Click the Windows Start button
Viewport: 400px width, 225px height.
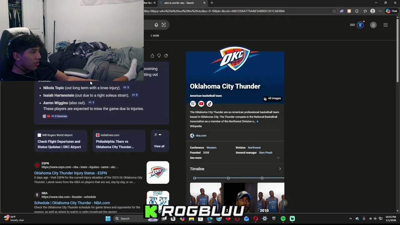[x=108, y=219]
